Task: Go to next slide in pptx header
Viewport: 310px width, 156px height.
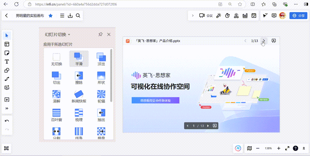Action: 263,41
